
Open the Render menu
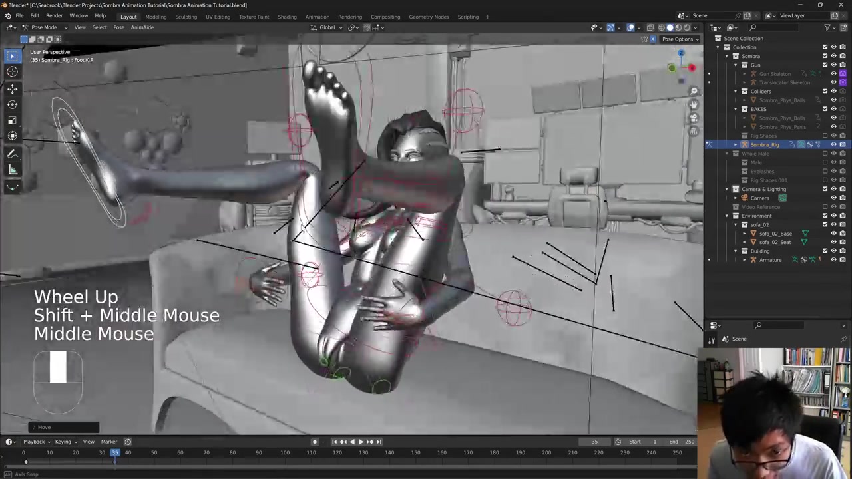point(54,15)
